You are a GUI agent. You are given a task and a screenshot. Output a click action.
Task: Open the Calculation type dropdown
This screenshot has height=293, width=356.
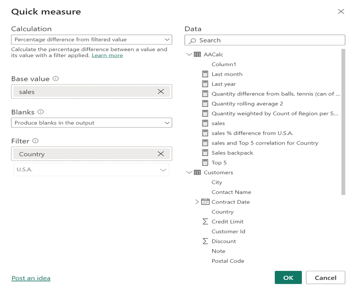(92, 39)
